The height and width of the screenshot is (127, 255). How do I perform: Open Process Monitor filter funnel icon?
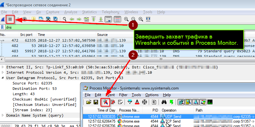tap(130, 102)
